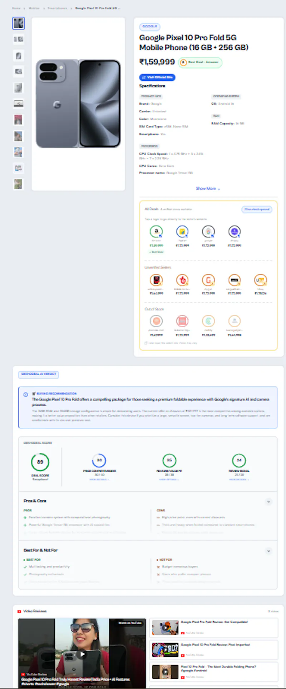Click the Feature/Value Fit score circle
Screen dimensions: 286x689
tap(169, 460)
